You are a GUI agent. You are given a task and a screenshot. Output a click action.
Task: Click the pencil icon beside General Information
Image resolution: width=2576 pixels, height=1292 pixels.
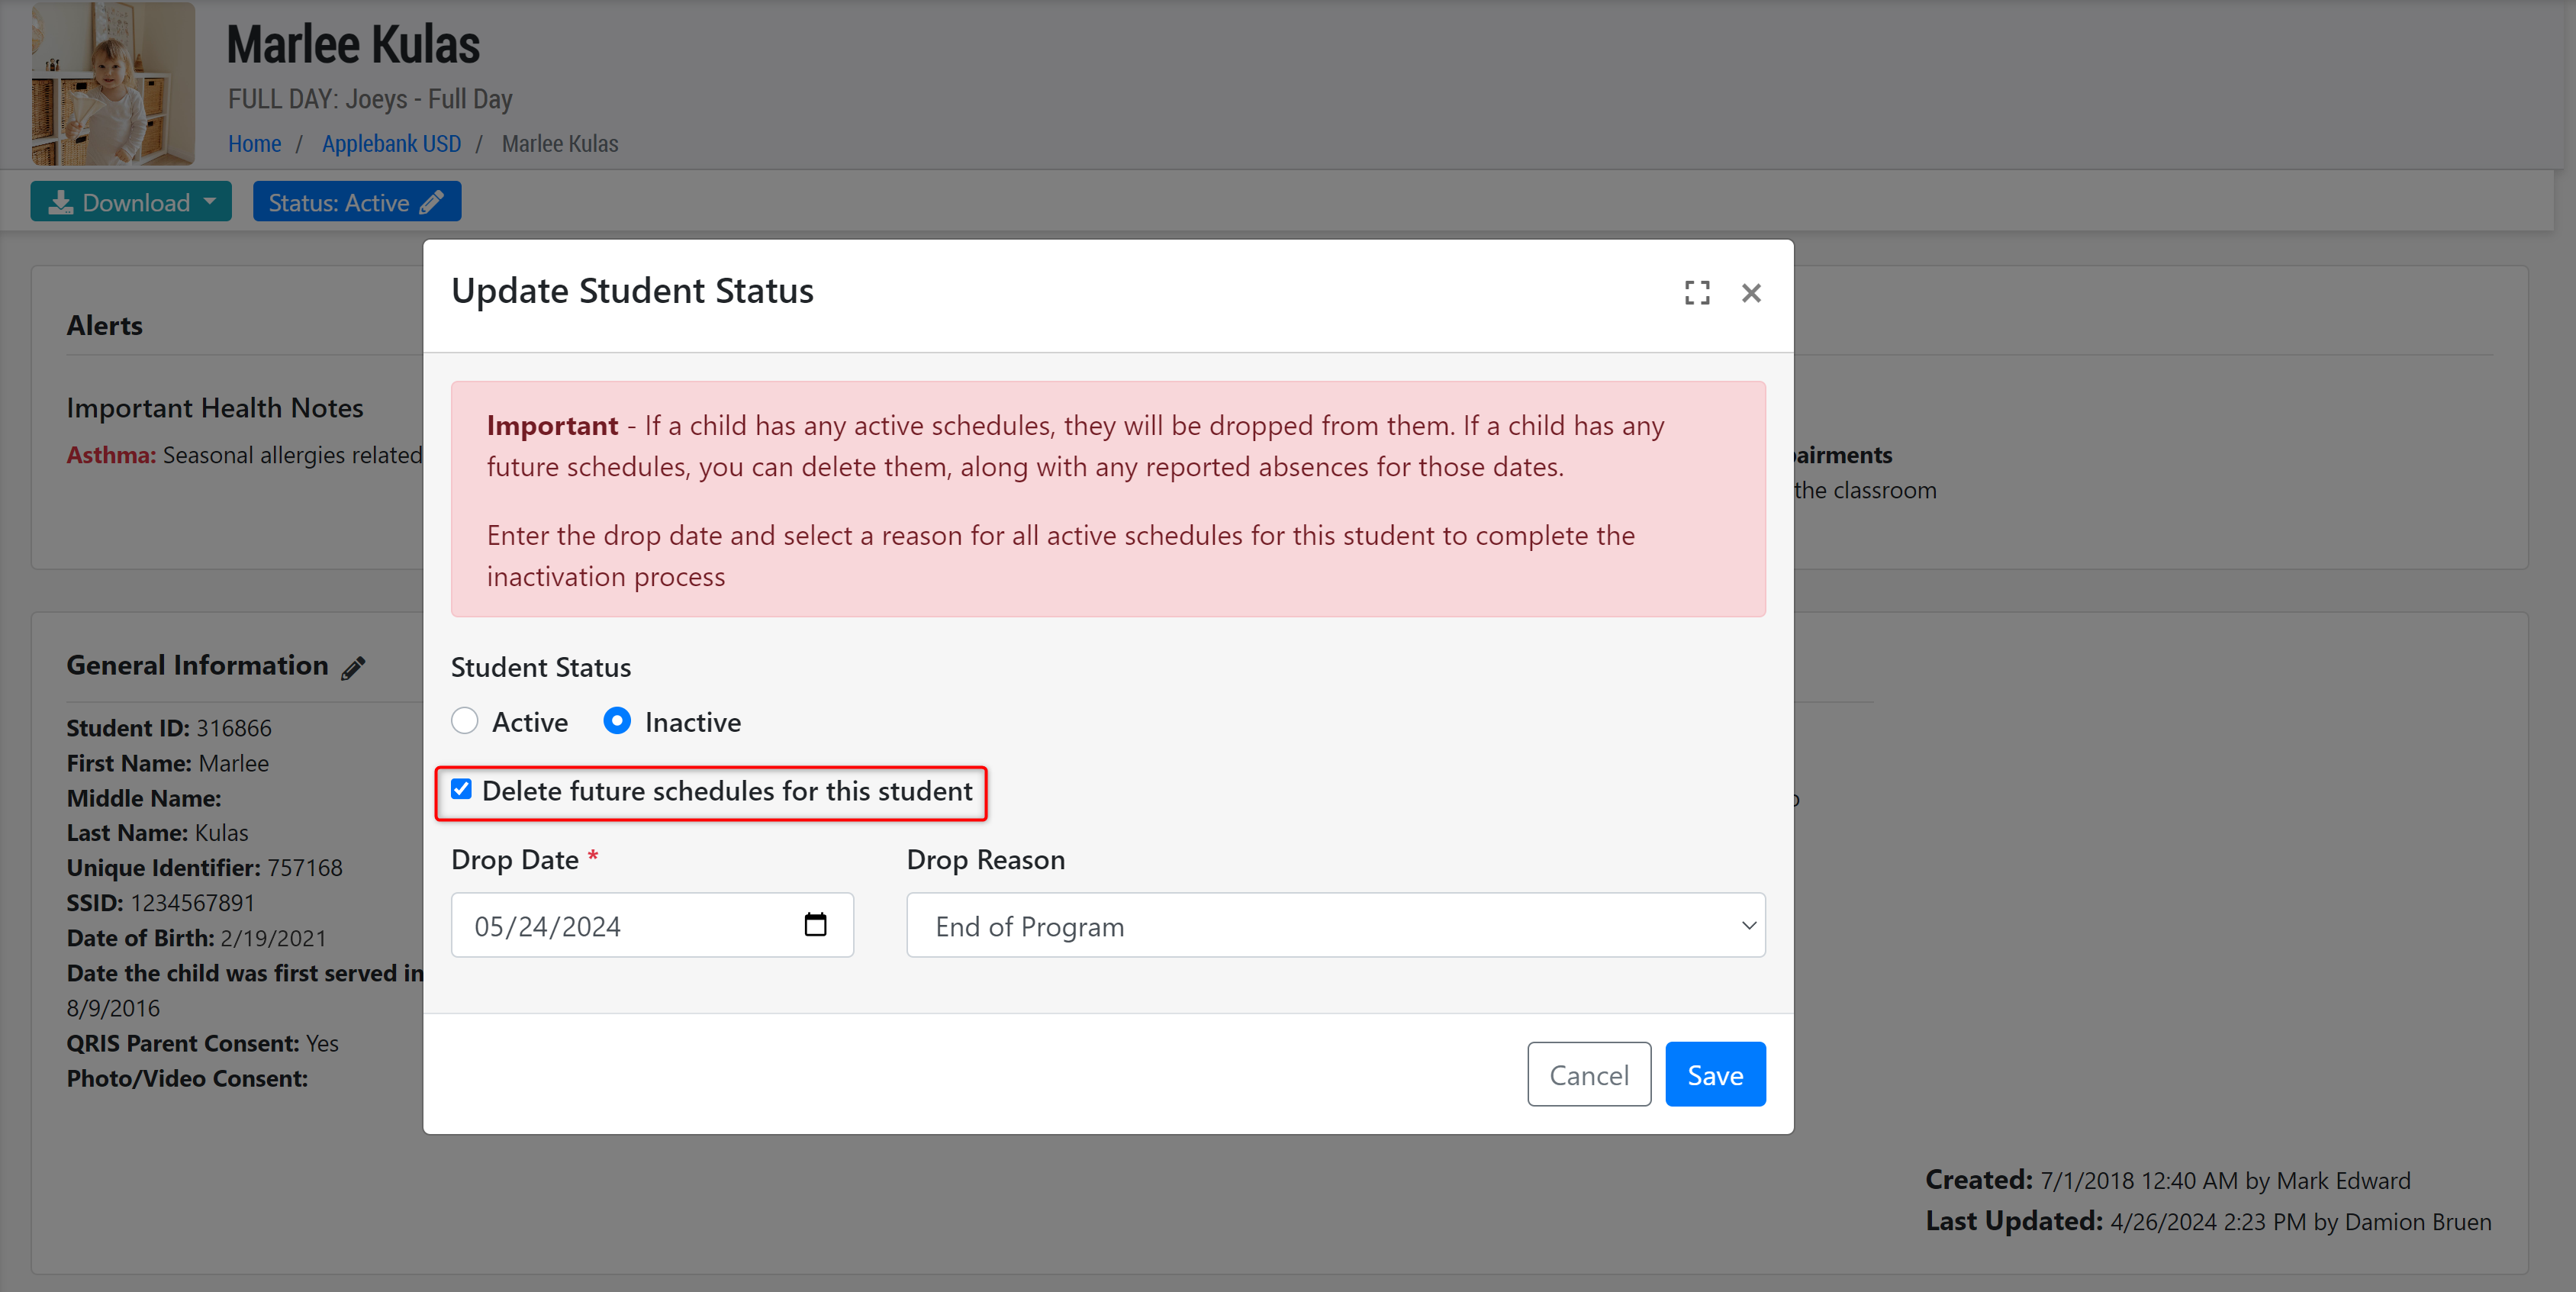tap(353, 668)
